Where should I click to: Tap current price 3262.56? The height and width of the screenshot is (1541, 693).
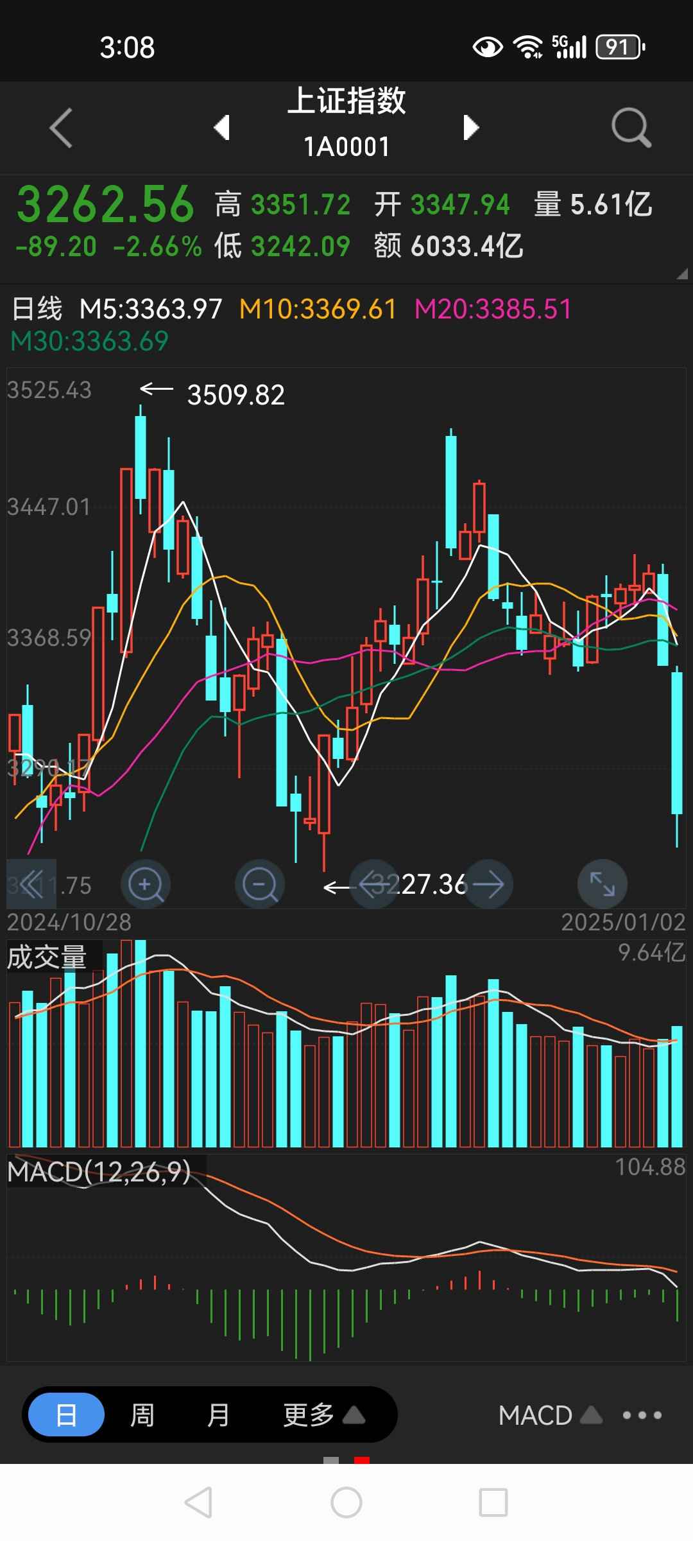point(105,204)
